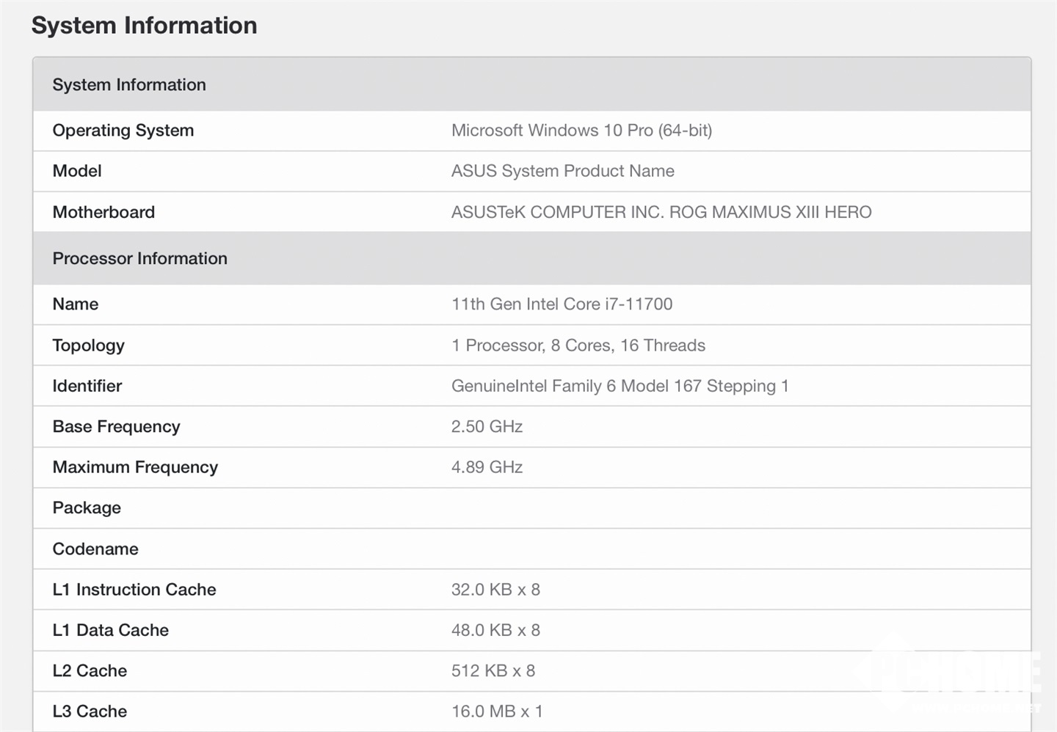Click the "16.0 MB x 1" value
Image resolution: width=1057 pixels, height=732 pixels.
tap(497, 711)
